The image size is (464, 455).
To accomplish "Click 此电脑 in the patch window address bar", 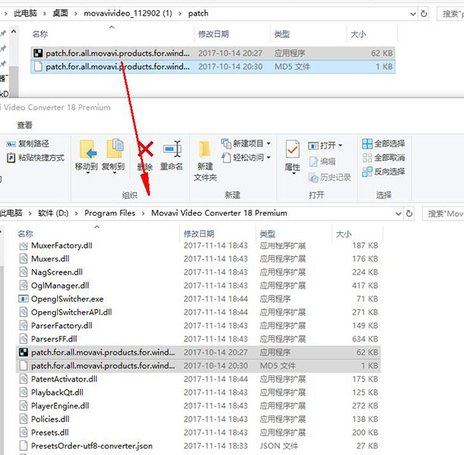I will 26,13.
